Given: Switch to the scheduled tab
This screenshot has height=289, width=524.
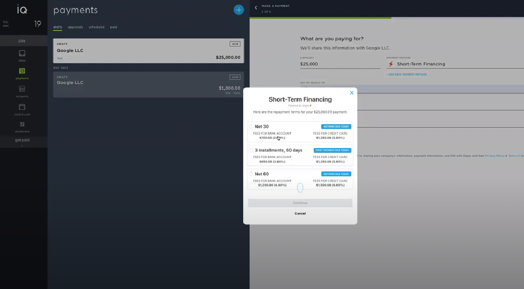Looking at the screenshot, I should [x=96, y=27].
